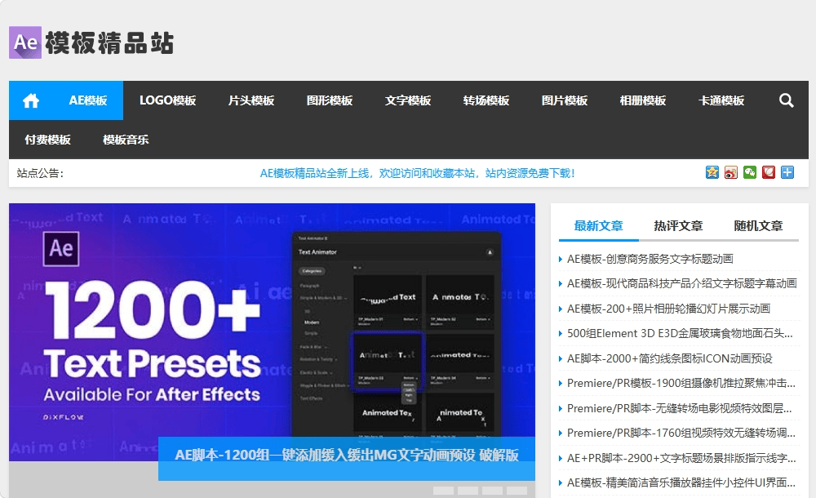Click red share icon next to WeChat

click(769, 172)
